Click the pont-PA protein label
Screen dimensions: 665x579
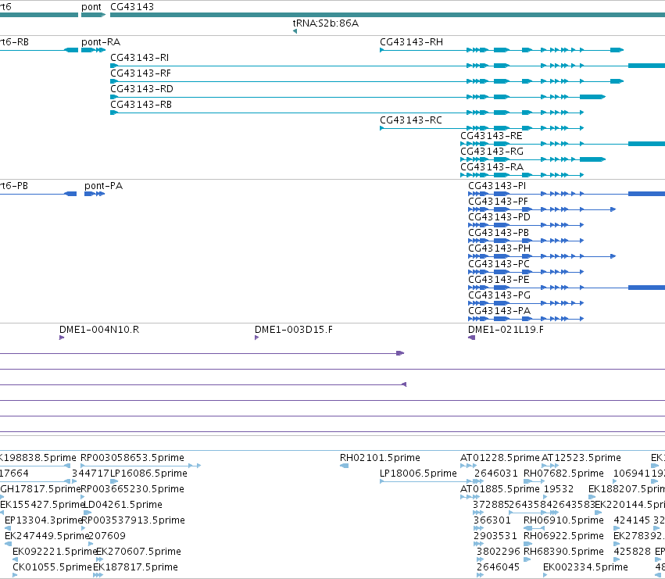click(x=103, y=186)
